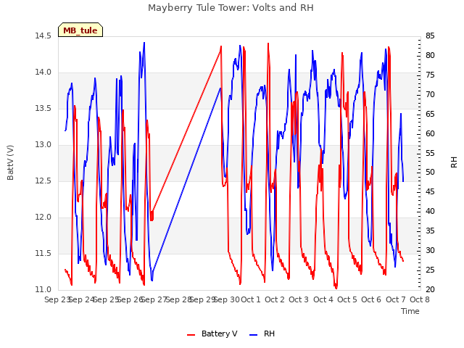Click the MB_tule label badge
The image size is (464, 348).
(x=80, y=30)
